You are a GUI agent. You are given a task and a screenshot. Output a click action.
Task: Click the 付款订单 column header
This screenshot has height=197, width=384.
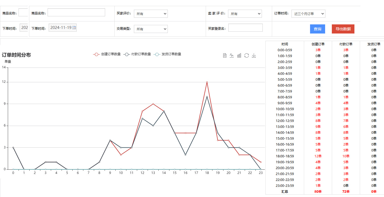[346, 44]
